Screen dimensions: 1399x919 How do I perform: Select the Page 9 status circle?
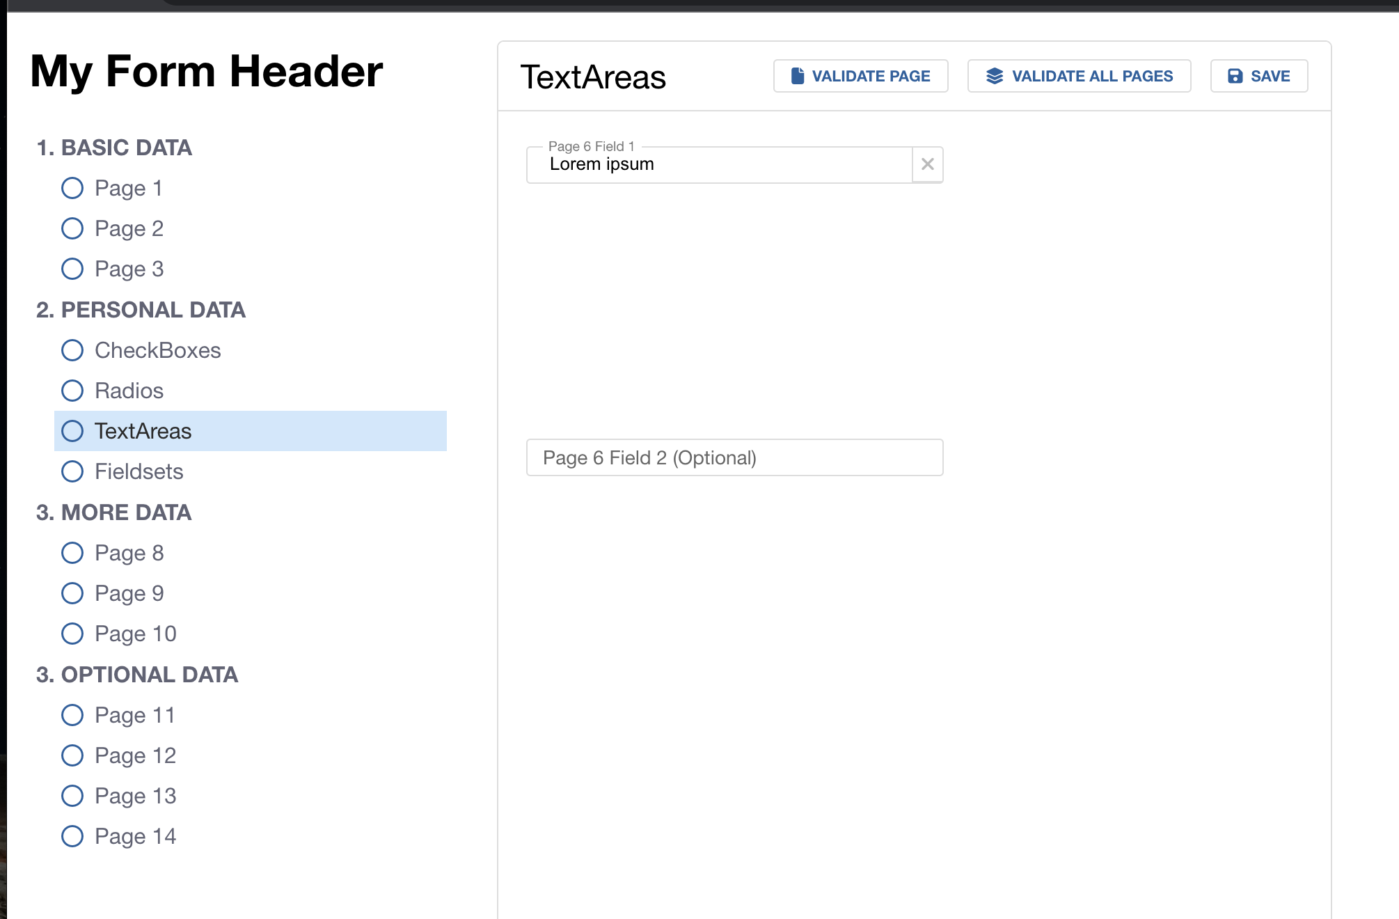point(72,593)
